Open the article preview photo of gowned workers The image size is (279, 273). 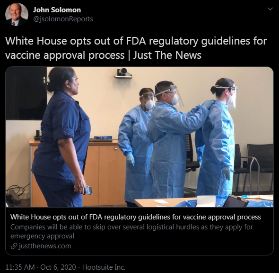point(139,137)
